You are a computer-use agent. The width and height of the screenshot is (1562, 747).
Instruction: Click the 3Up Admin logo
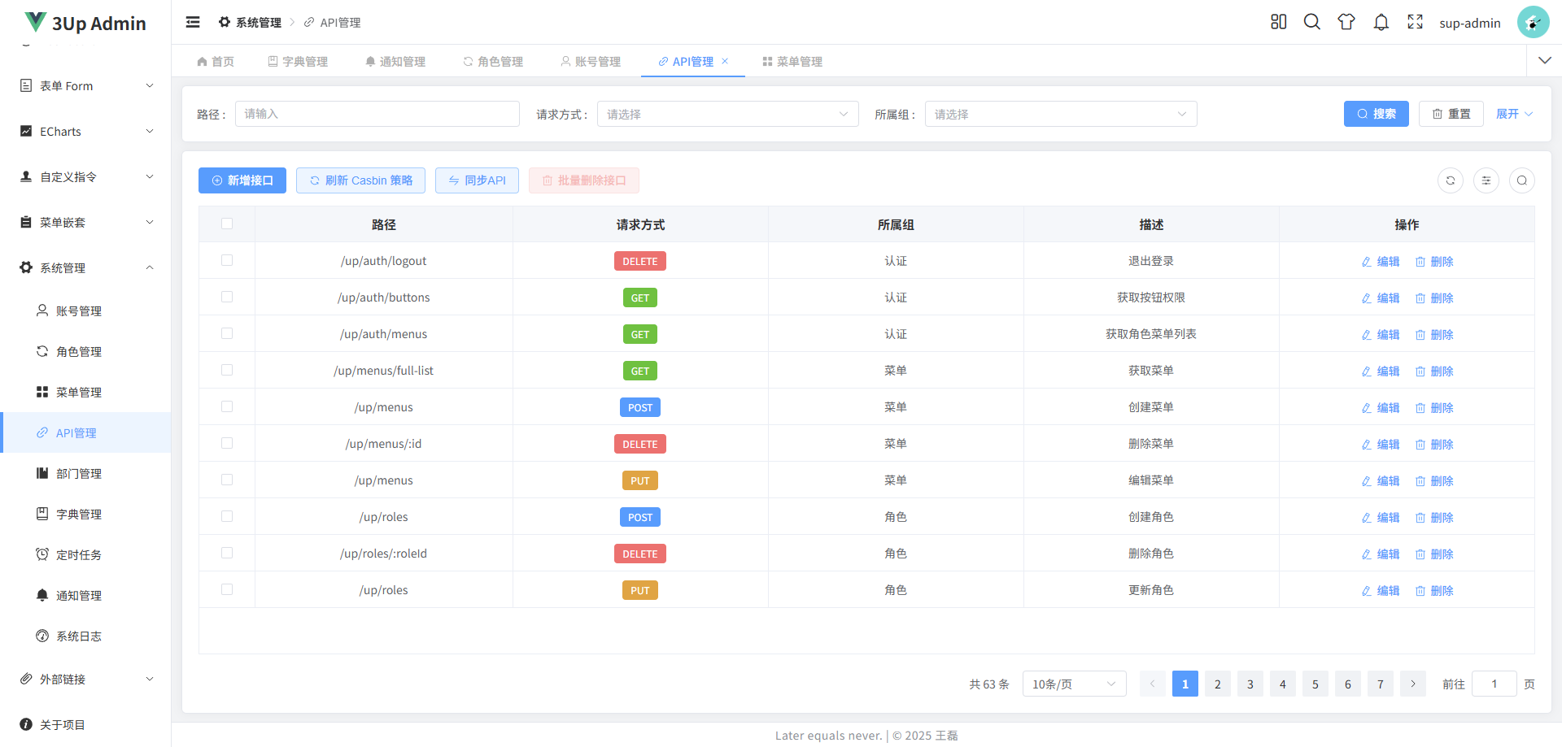pos(84,22)
